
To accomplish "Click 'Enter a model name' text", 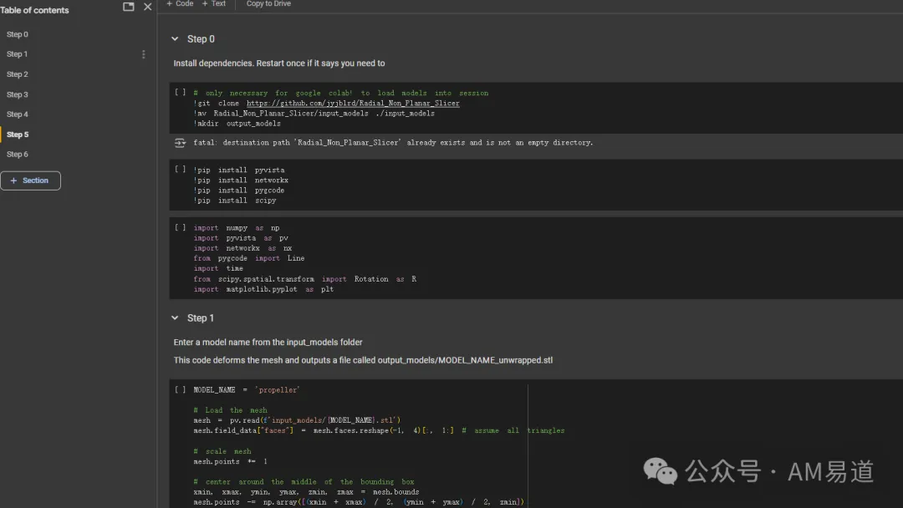I will pyautogui.click(x=268, y=343).
